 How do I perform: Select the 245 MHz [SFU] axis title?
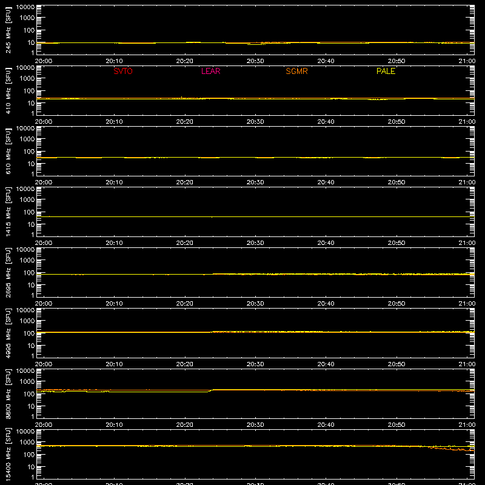point(8,30)
